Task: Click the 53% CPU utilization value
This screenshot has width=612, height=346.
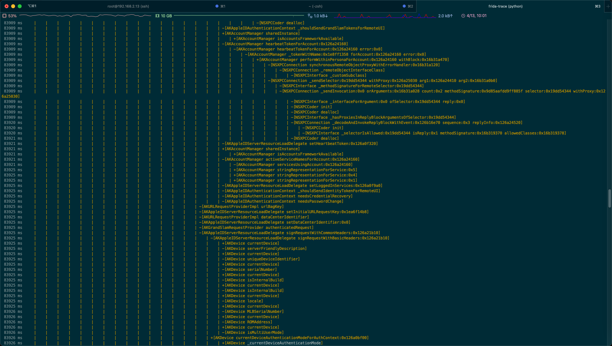Action: point(12,16)
